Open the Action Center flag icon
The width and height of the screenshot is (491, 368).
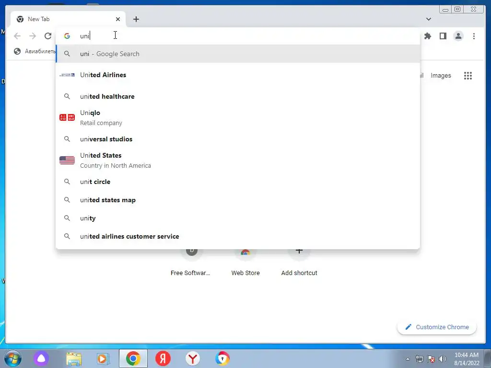[x=431, y=359]
